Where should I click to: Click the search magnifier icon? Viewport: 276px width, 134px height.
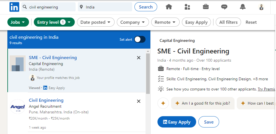pyautogui.click(x=25, y=7)
